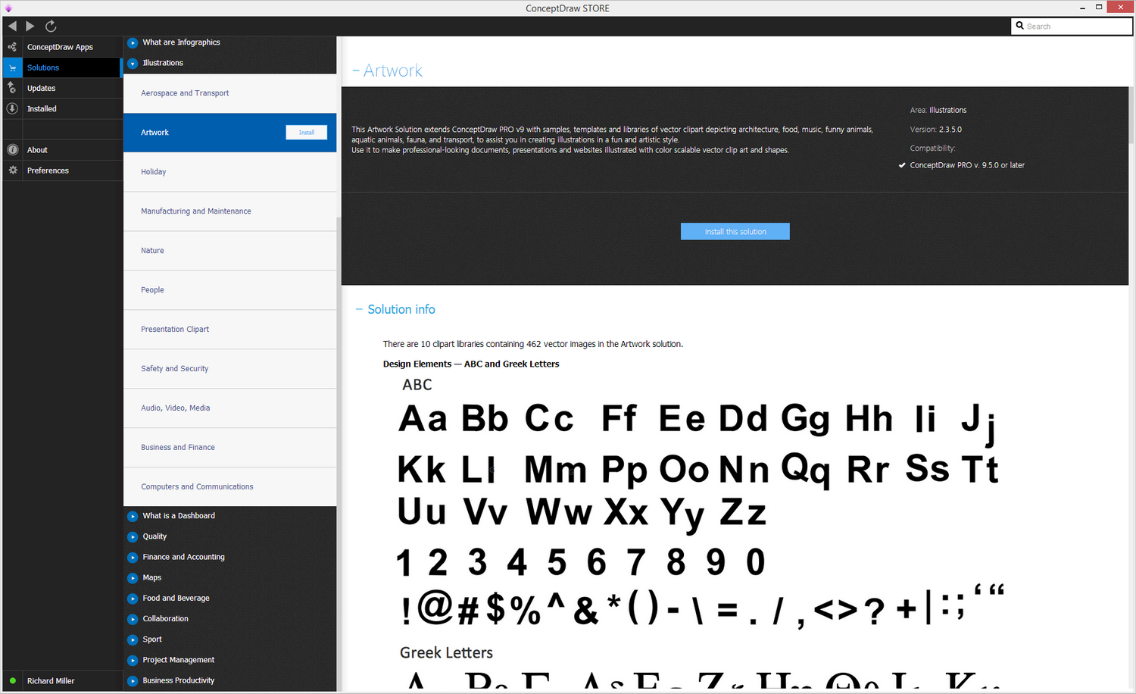Expand the What are Infographics section

click(133, 42)
